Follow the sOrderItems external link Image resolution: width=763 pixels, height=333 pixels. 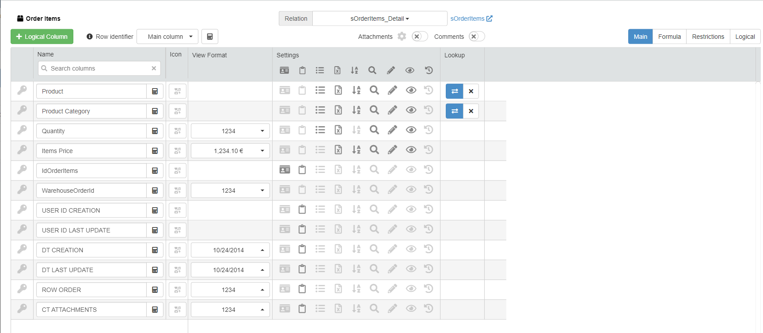pyautogui.click(x=471, y=19)
